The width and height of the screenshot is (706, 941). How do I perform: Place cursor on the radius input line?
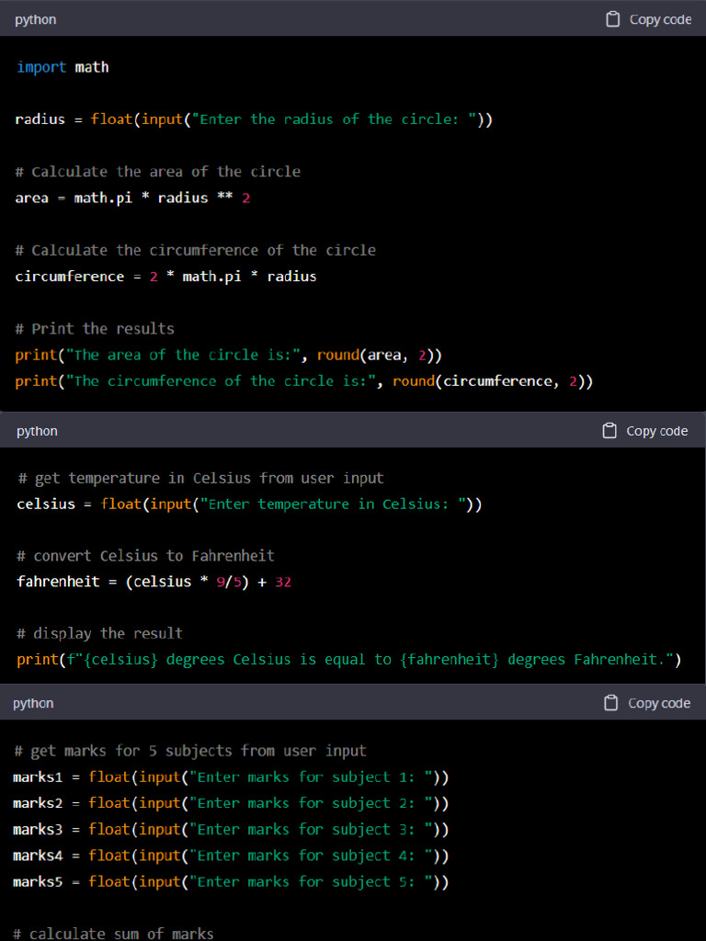254,119
